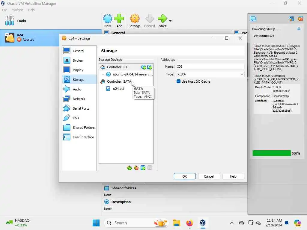The image size is (307, 230).
Task: Click the VirtualBox taskbar icon
Action: pyautogui.click(x=203, y=223)
